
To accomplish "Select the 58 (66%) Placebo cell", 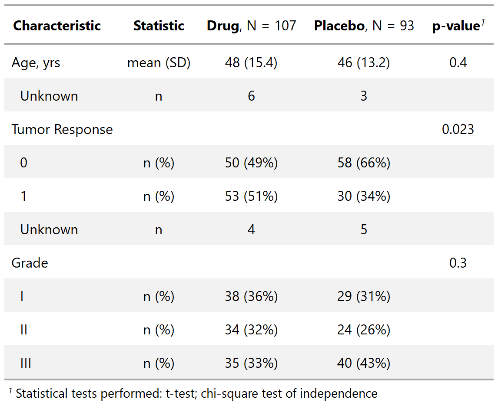I will pos(364,163).
